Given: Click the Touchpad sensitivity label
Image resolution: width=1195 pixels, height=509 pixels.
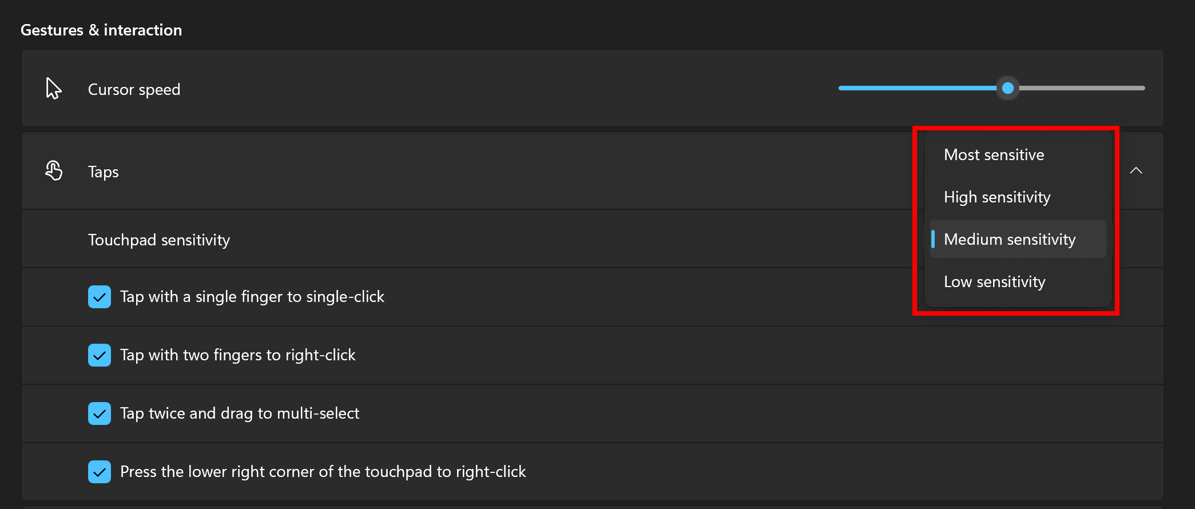Looking at the screenshot, I should [x=159, y=240].
